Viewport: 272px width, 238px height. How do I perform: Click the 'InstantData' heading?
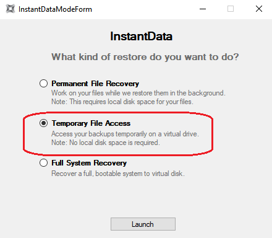point(142,37)
